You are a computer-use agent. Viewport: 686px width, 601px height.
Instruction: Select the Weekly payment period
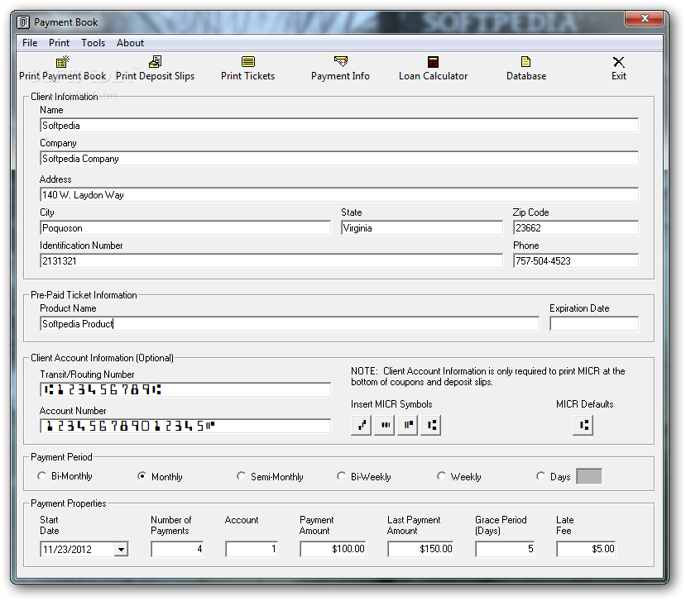coord(441,476)
